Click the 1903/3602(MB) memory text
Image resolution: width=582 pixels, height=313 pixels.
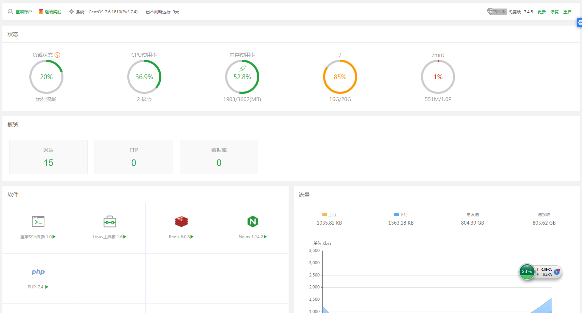(x=242, y=99)
